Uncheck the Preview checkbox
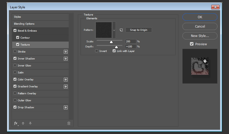The height and width of the screenshot is (134, 229). pos(192,44)
